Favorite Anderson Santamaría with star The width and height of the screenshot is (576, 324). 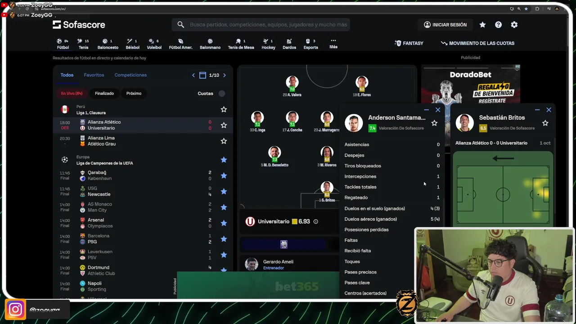click(x=434, y=123)
